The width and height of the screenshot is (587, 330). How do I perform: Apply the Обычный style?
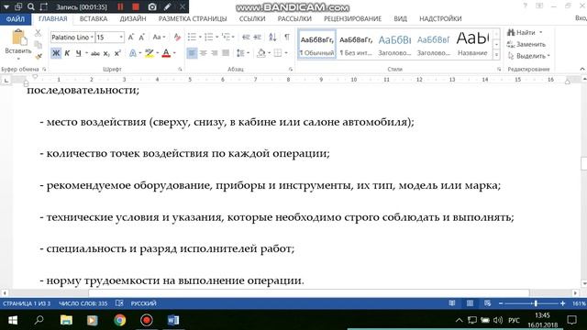(317, 44)
